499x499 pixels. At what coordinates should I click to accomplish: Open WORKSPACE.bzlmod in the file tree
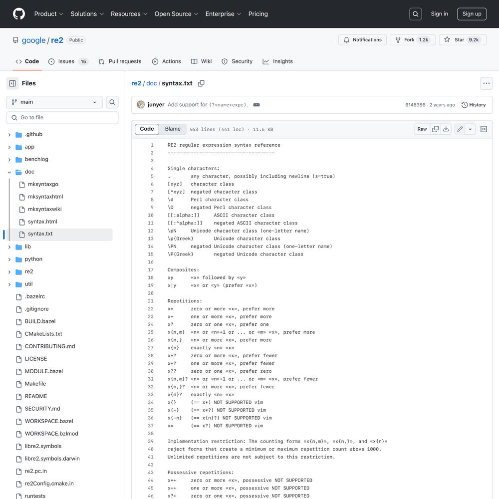pos(51,434)
